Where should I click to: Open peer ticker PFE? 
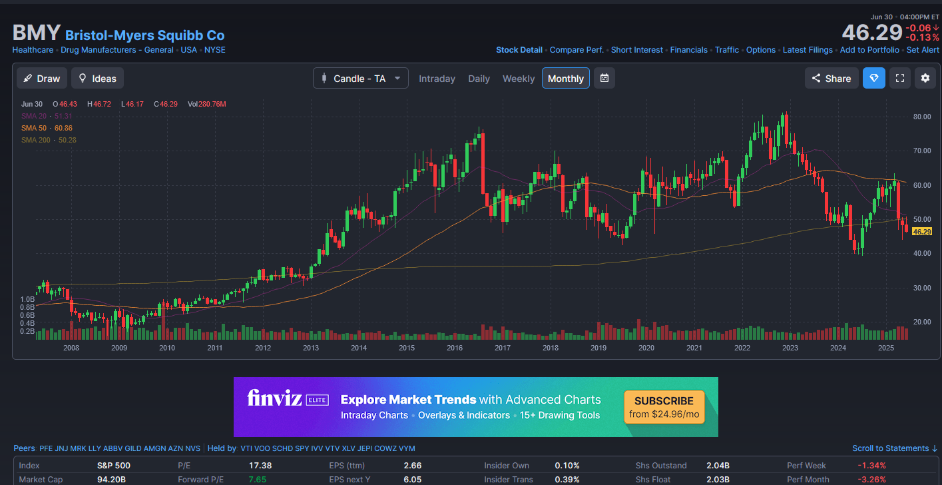coord(46,448)
